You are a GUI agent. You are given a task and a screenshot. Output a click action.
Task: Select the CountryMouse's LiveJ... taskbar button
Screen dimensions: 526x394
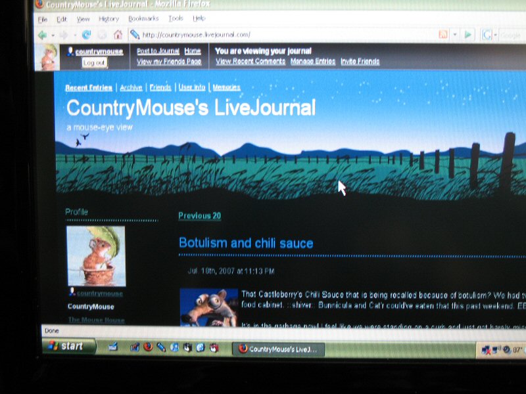(278, 349)
